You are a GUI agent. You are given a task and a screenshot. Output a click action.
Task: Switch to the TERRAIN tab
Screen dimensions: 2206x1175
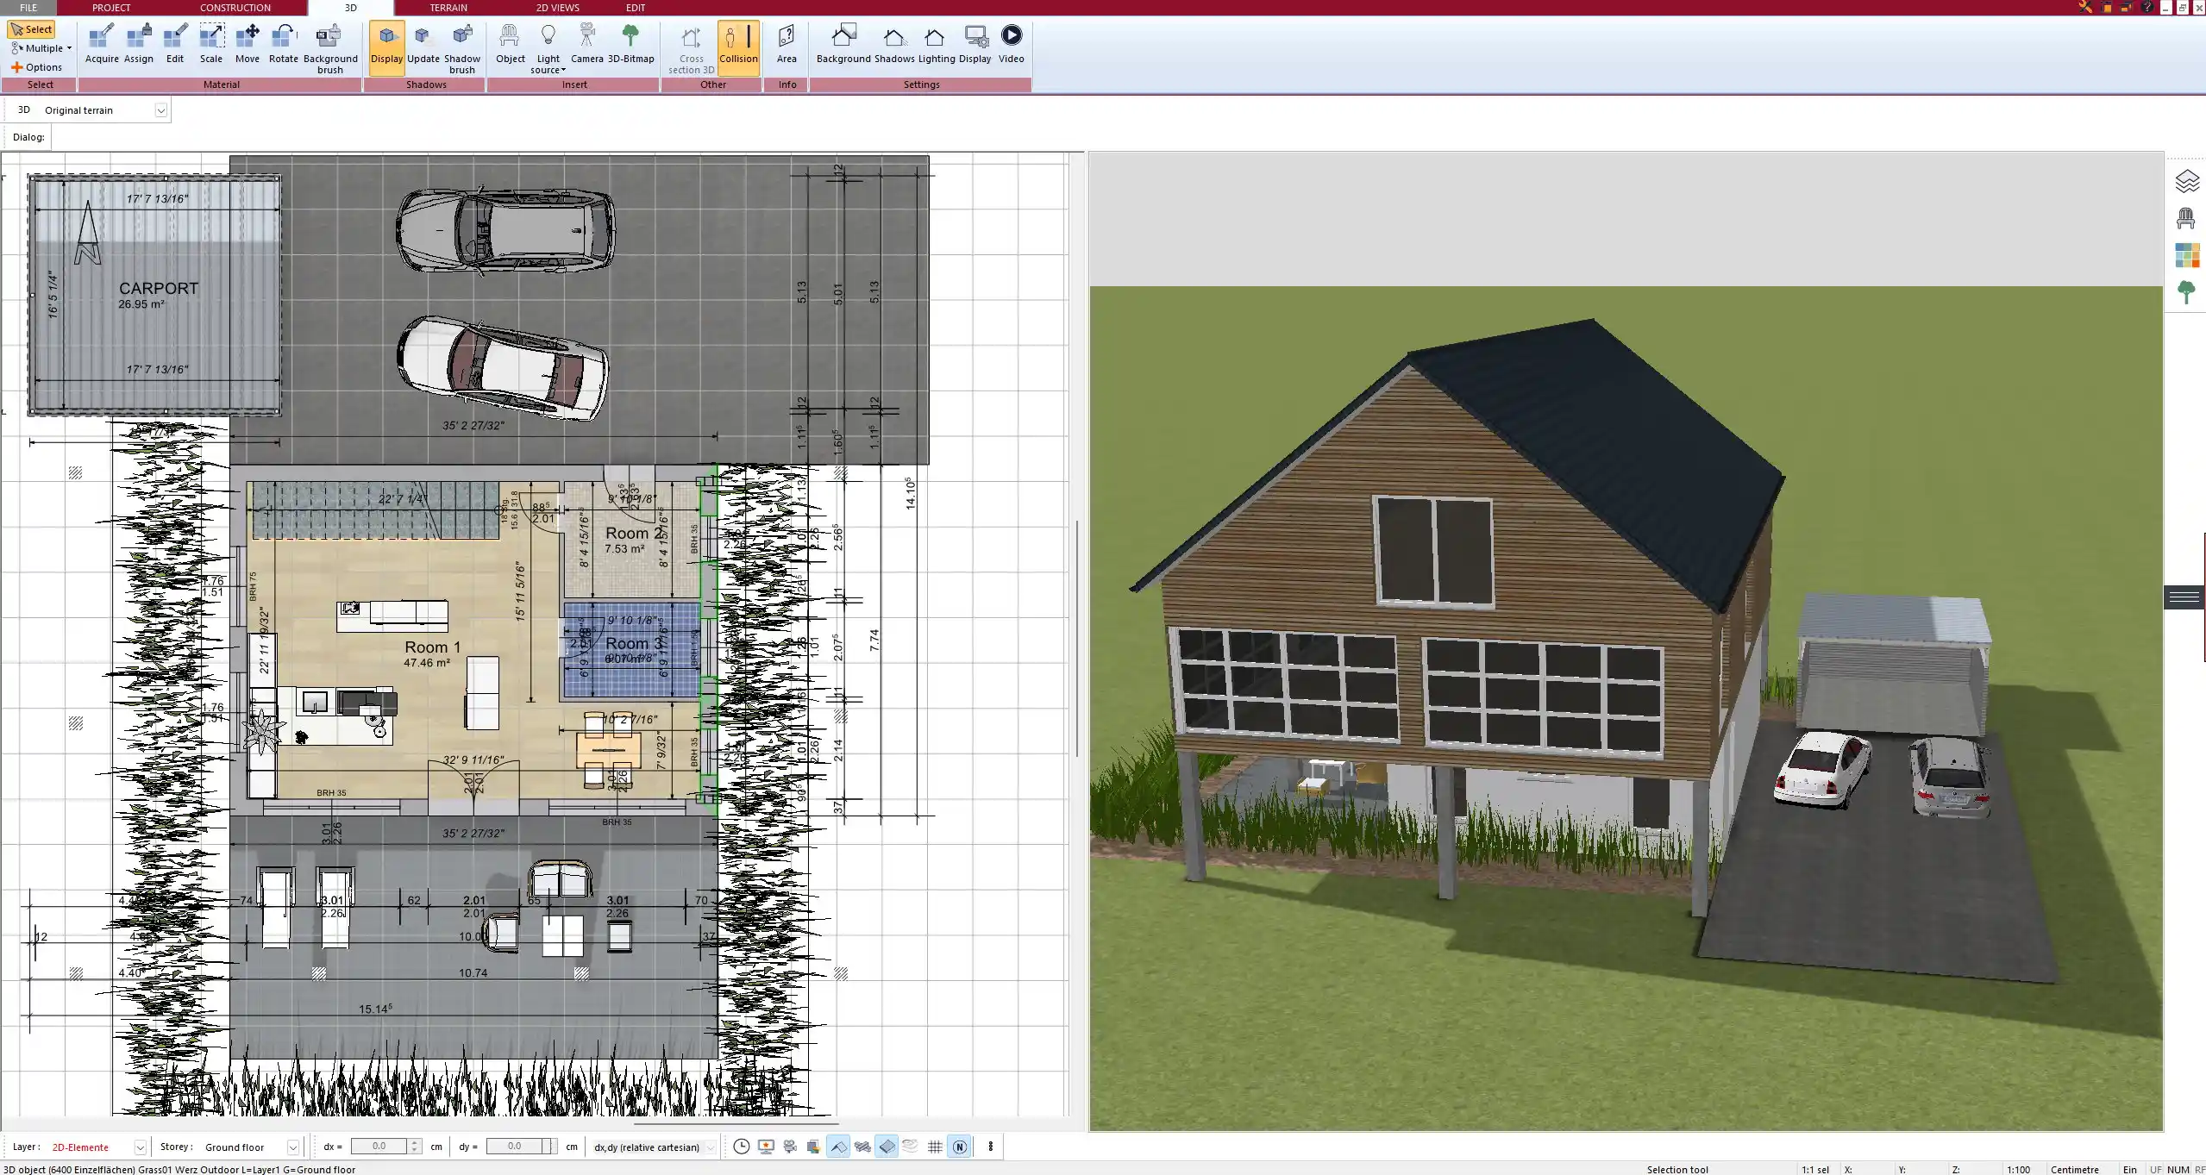pyautogui.click(x=448, y=8)
